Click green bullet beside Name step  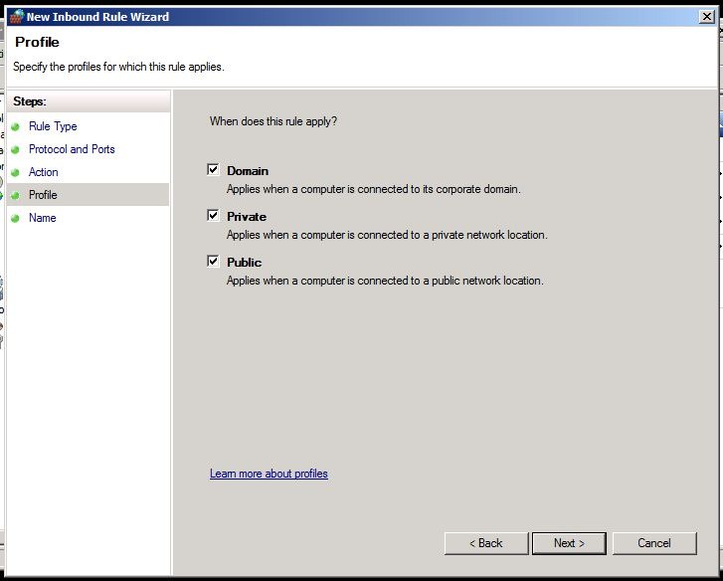point(16,219)
